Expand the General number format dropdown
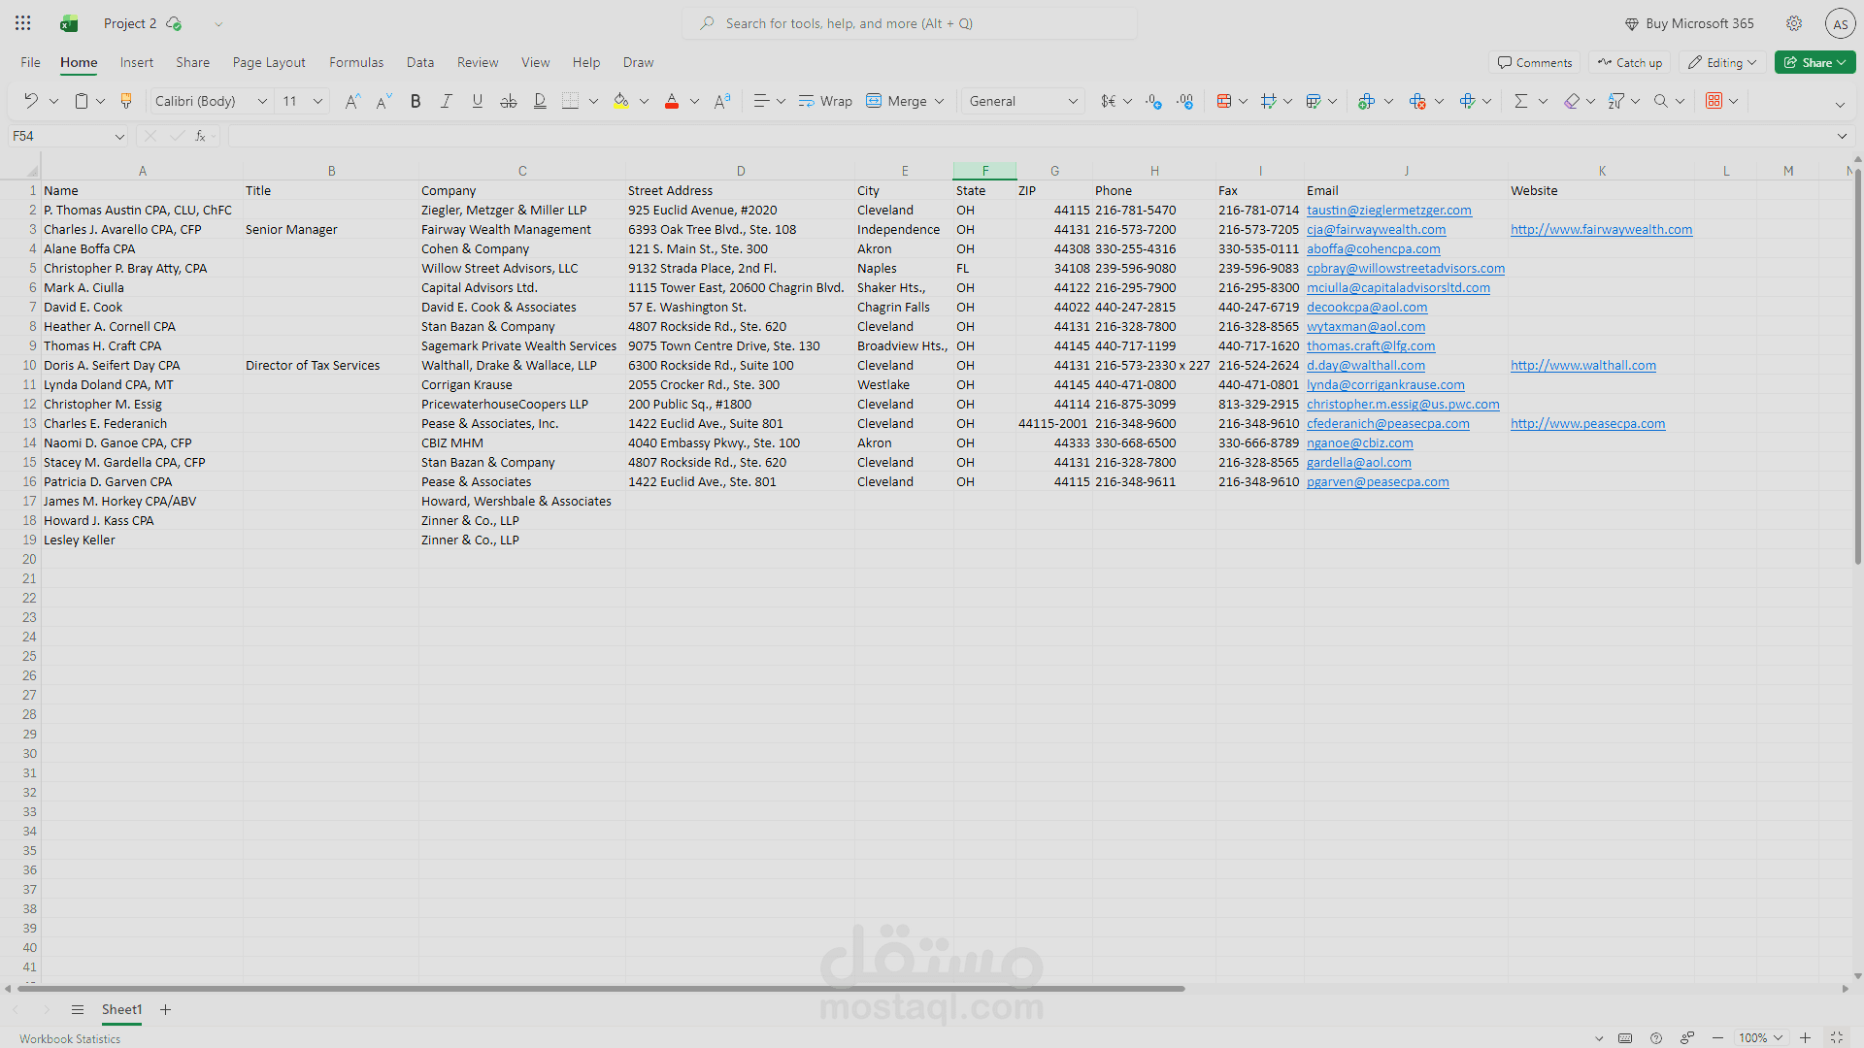This screenshot has height=1048, width=1864. pos(1073,101)
